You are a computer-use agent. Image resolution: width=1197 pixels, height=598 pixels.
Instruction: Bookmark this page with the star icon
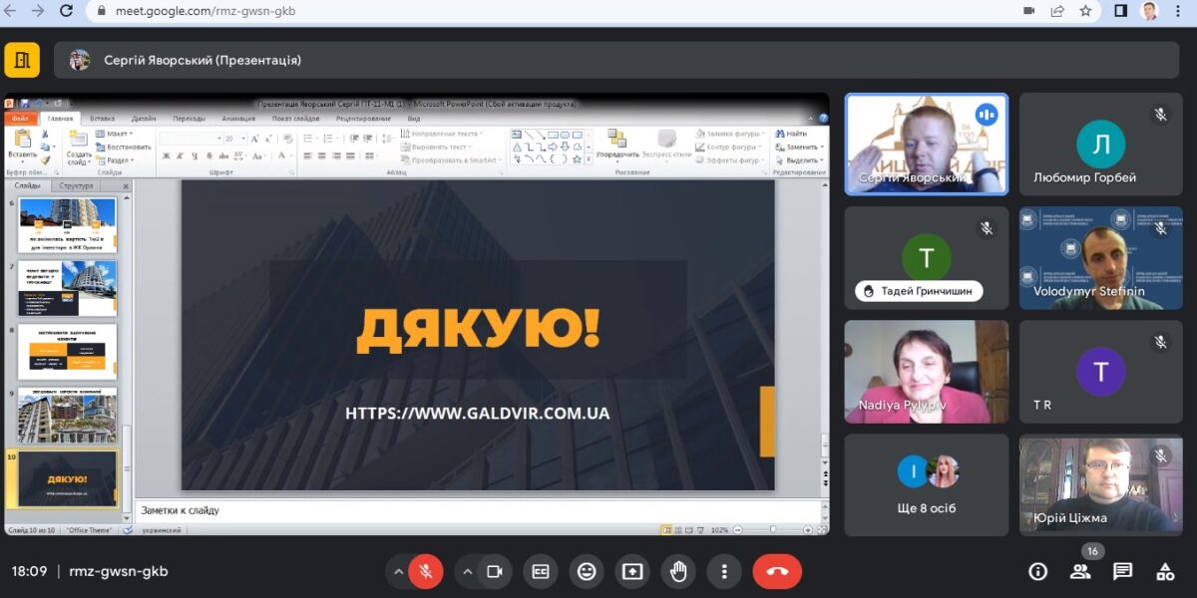click(x=1085, y=11)
